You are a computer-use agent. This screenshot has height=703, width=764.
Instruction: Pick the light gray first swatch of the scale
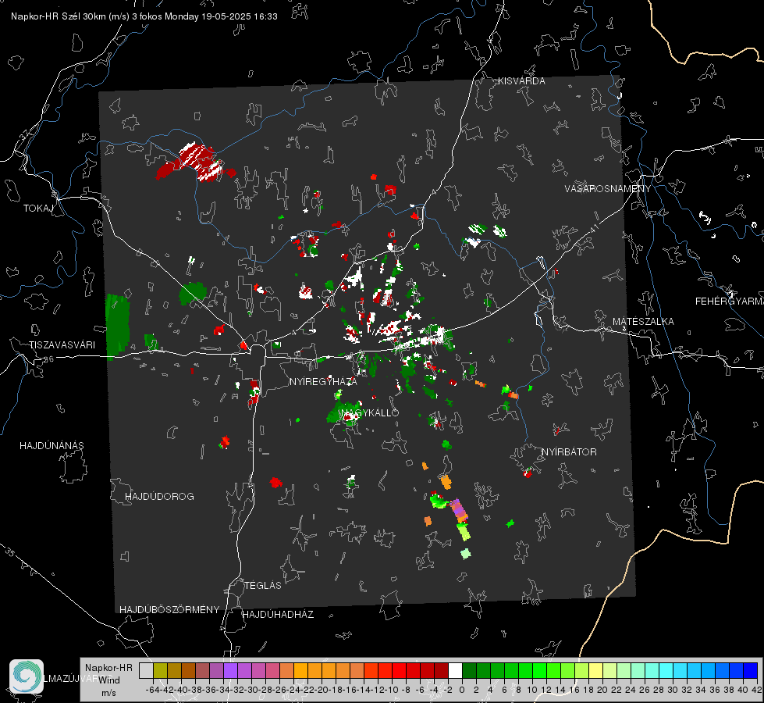point(146,670)
